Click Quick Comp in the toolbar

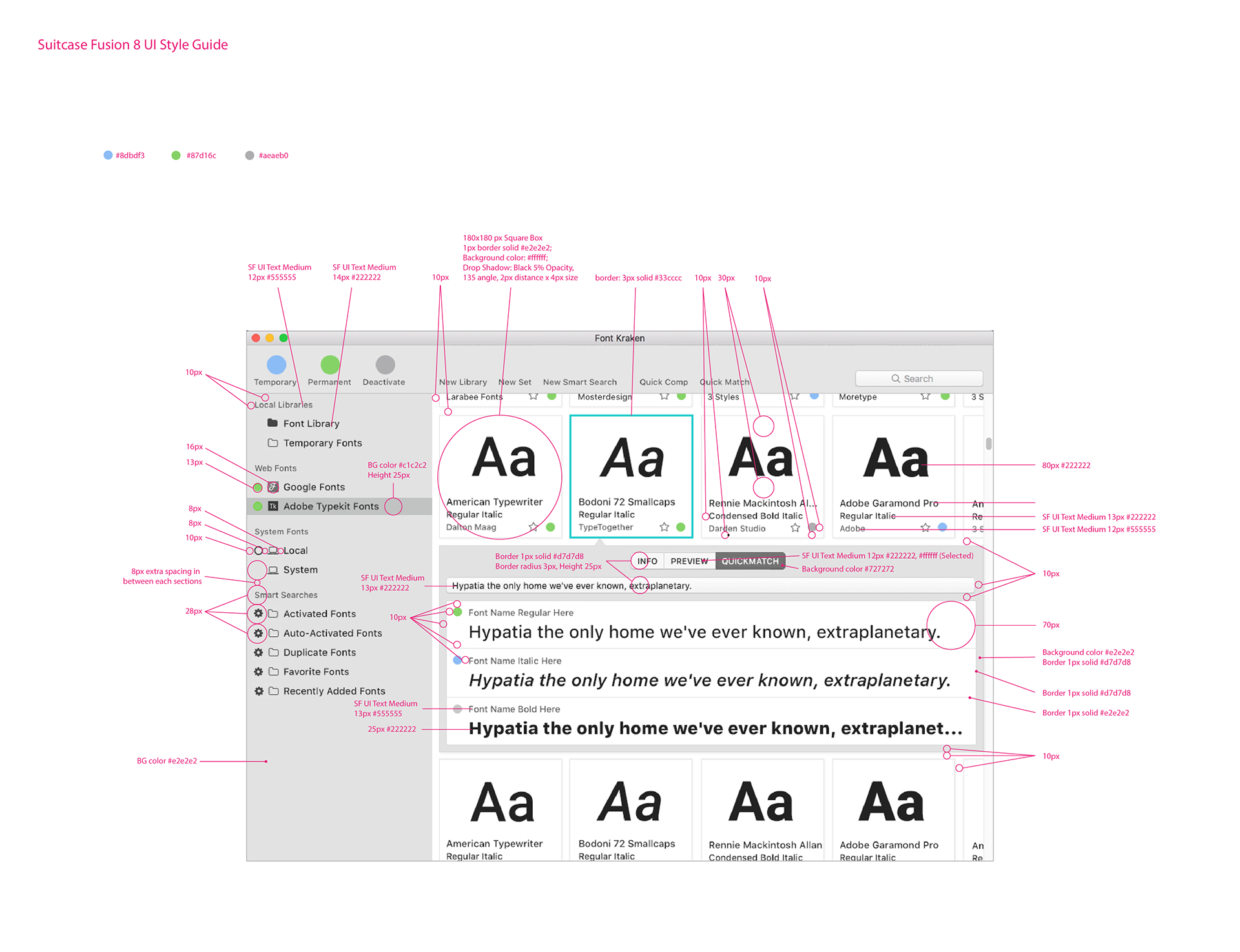(x=664, y=382)
